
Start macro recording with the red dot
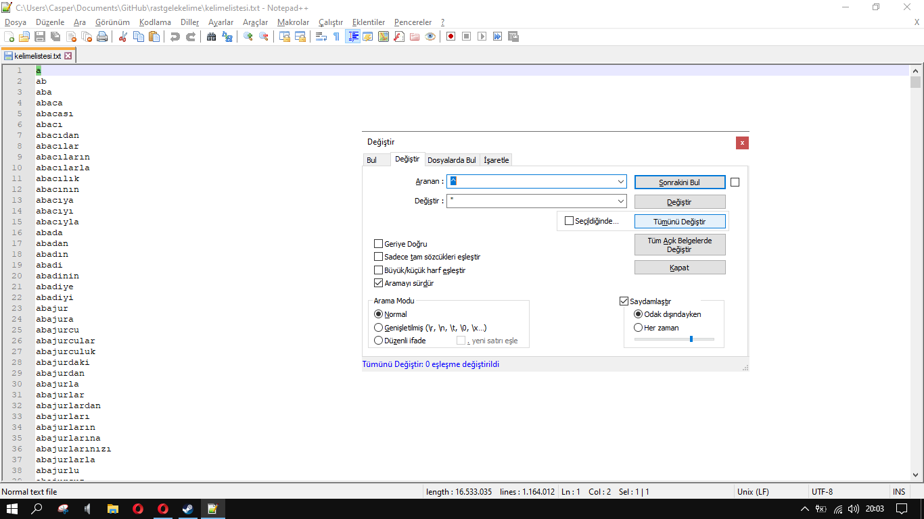451,36
